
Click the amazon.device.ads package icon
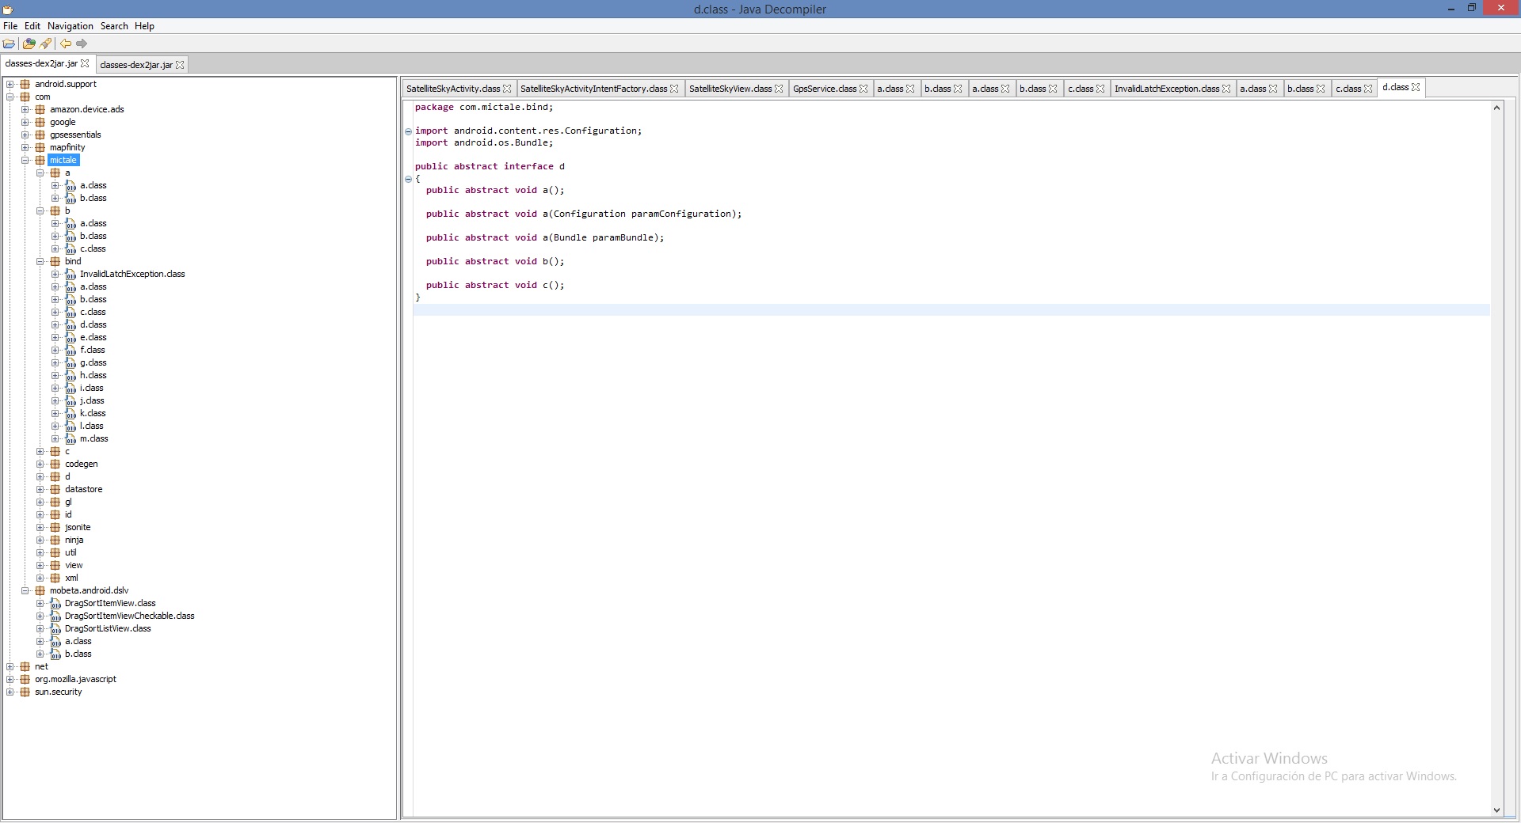click(x=40, y=109)
